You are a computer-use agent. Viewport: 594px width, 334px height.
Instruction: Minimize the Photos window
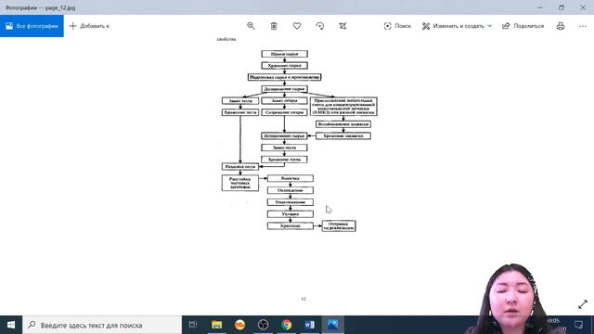tap(540, 7)
